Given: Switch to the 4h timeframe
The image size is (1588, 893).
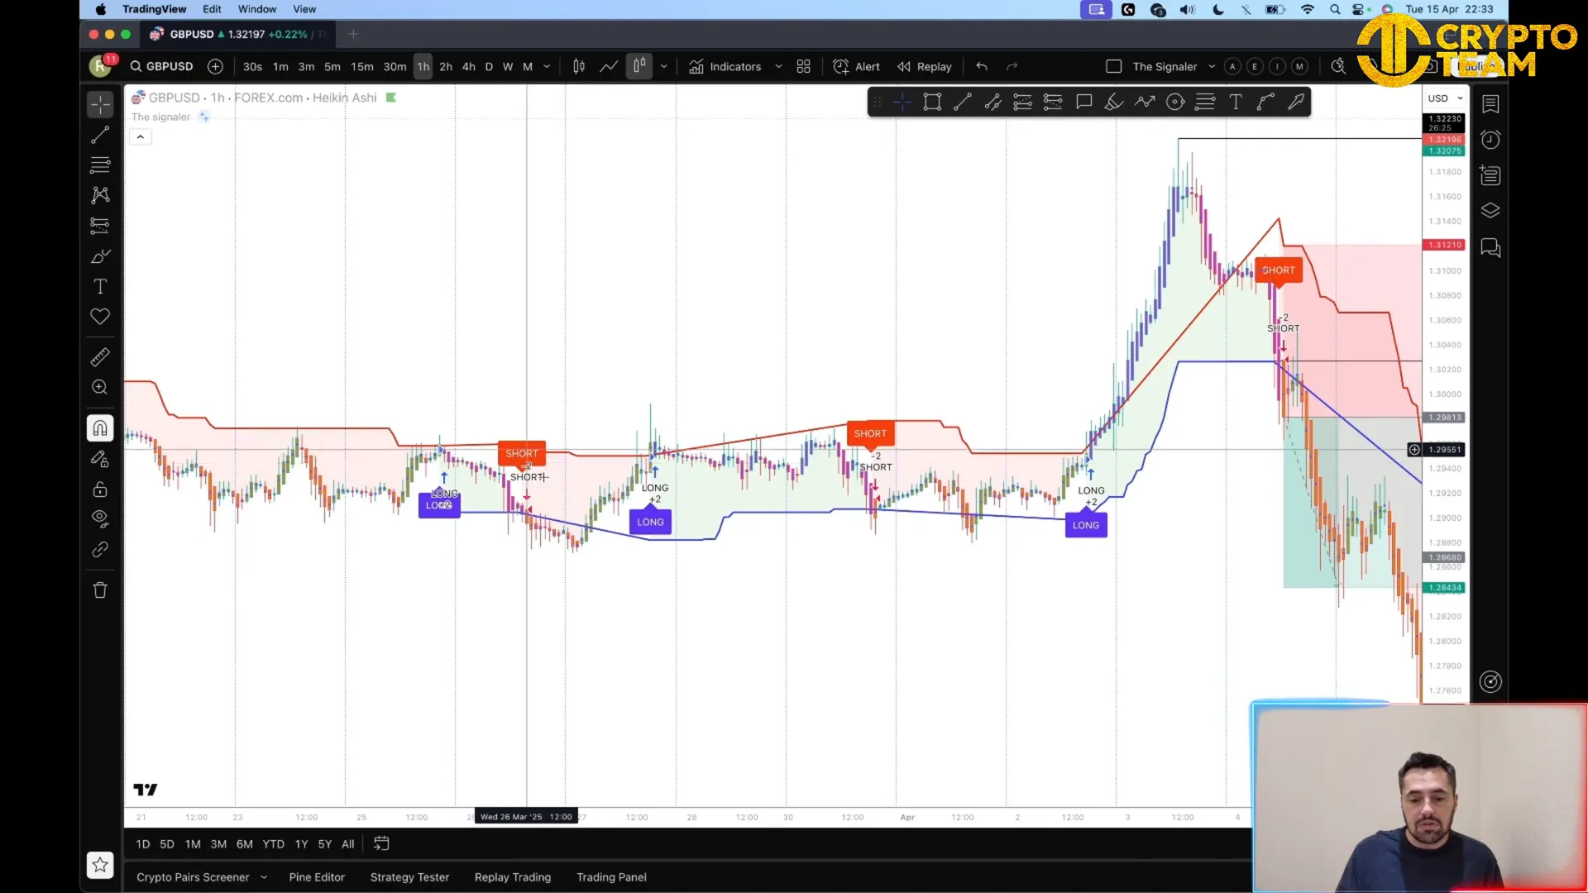Looking at the screenshot, I should pos(468,66).
